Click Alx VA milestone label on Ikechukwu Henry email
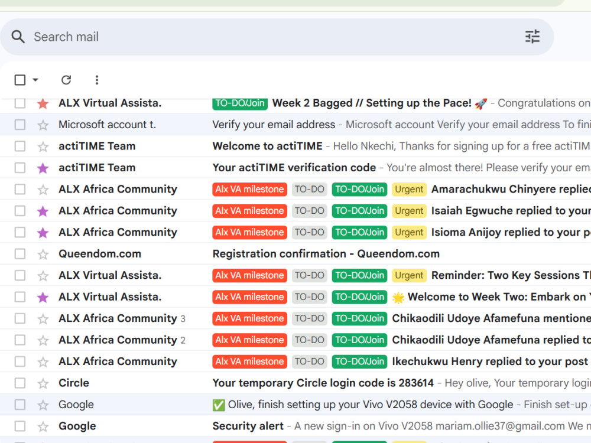Viewport: 591px width, 443px height. click(249, 361)
